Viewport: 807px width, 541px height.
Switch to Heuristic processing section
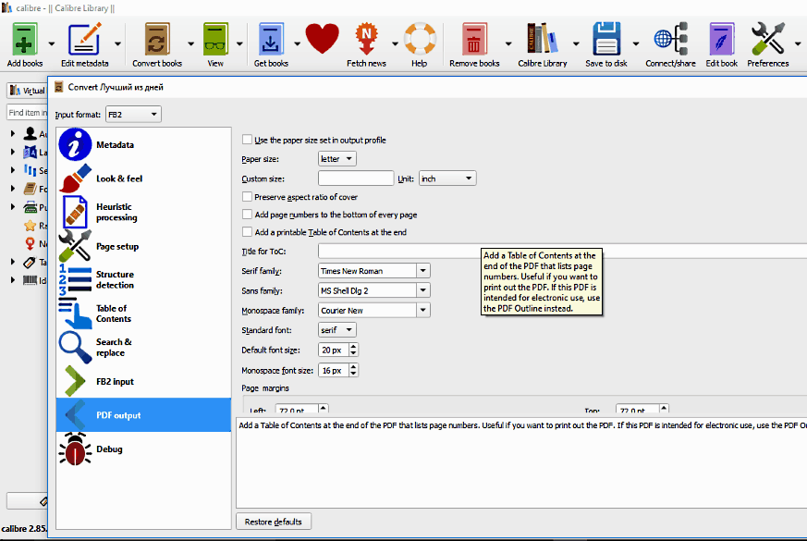point(143,212)
